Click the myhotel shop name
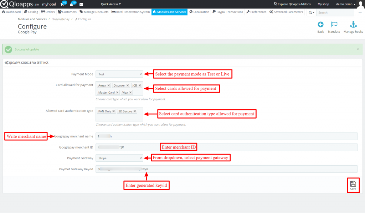This screenshot has height=213, width=365. pos(49,4)
